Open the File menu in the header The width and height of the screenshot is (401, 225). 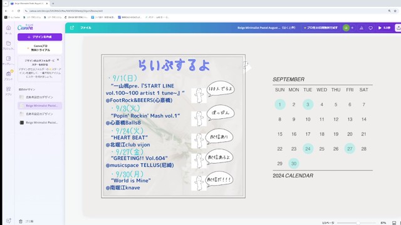pos(86,27)
